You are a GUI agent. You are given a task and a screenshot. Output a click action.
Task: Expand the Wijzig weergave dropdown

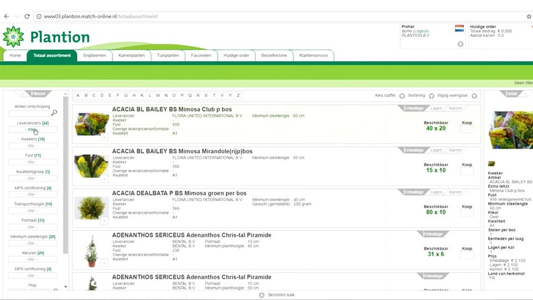(474, 96)
